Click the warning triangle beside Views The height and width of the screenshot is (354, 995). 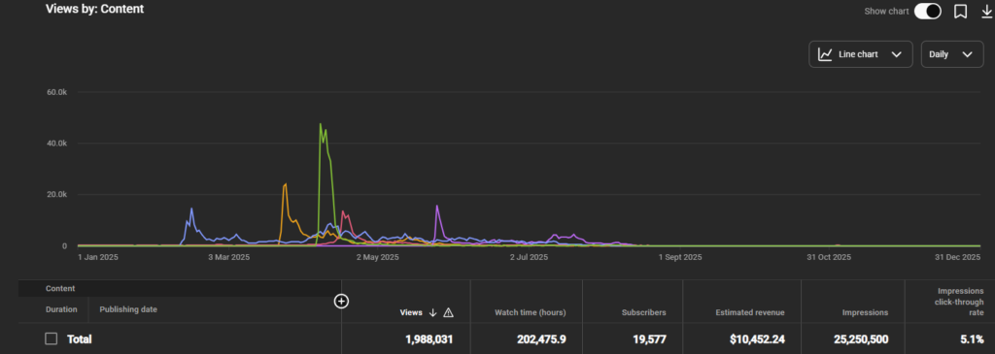[448, 312]
